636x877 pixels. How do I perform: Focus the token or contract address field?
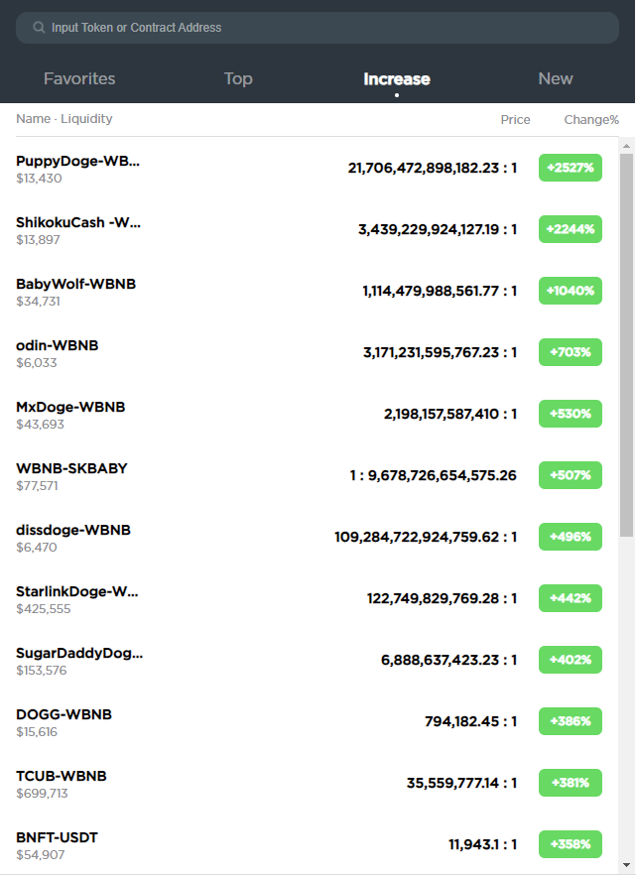coord(318,28)
